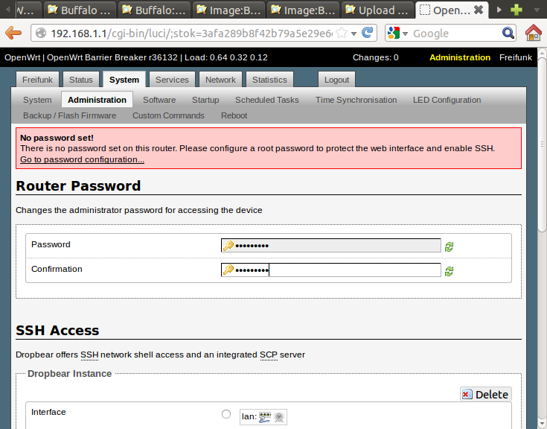Screen dimensions: 547x429
Task: Click the lan network interface icon
Action: click(x=265, y=417)
